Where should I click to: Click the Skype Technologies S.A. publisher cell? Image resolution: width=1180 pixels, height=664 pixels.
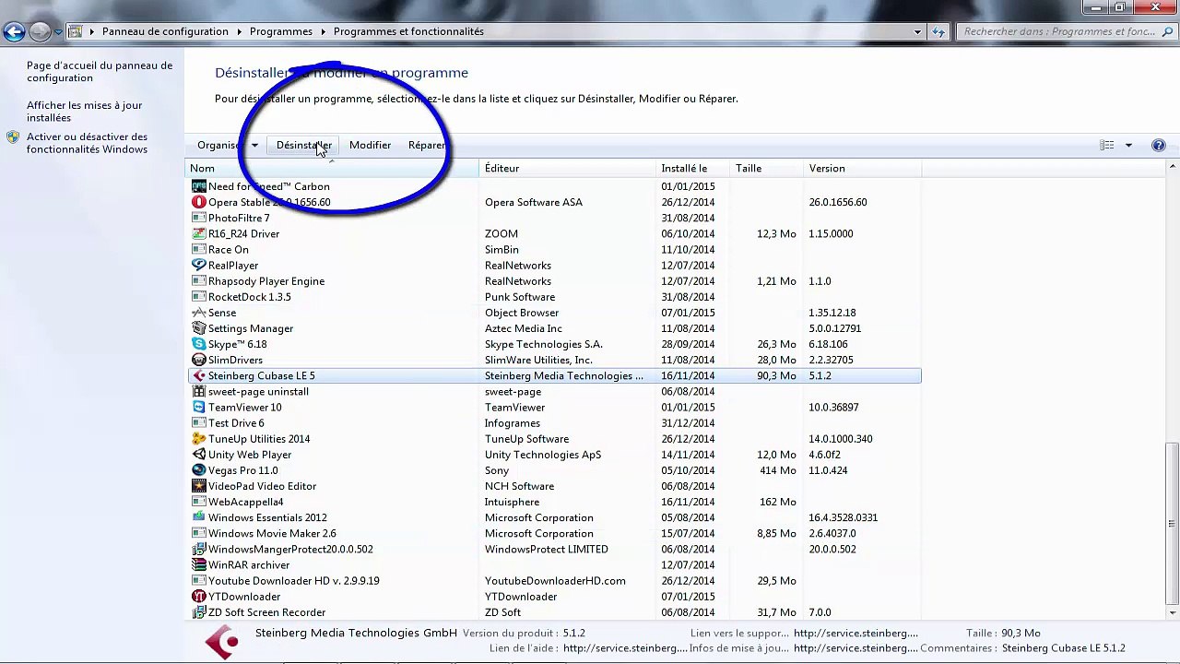click(x=544, y=344)
